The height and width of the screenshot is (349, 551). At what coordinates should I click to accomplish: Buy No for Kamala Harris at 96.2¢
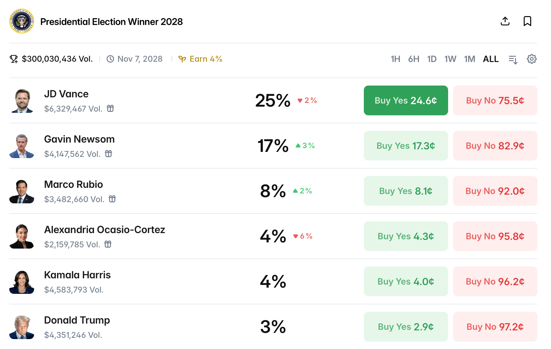point(495,281)
